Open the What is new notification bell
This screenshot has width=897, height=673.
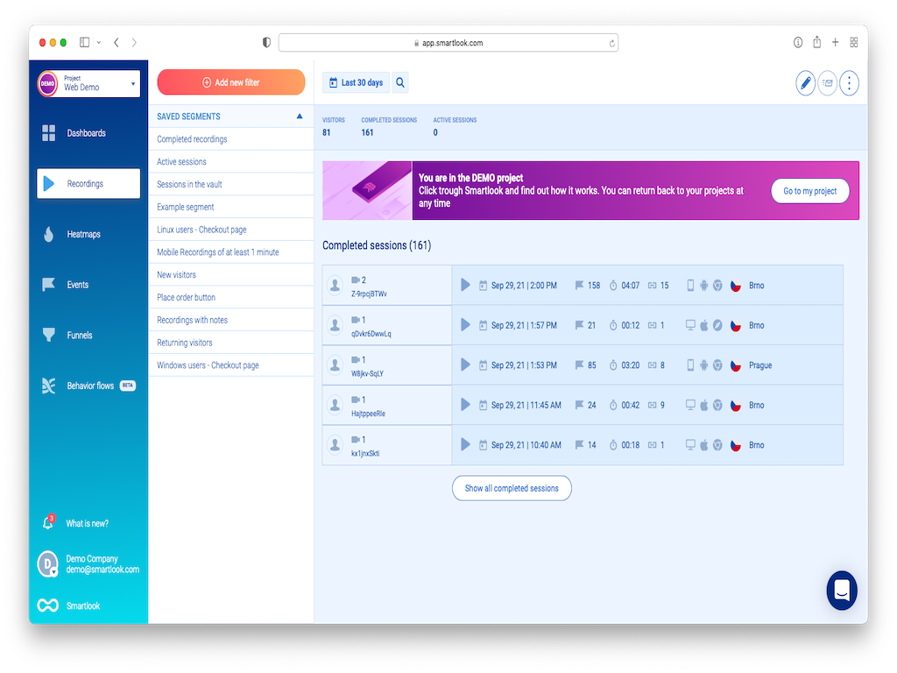[x=49, y=523]
